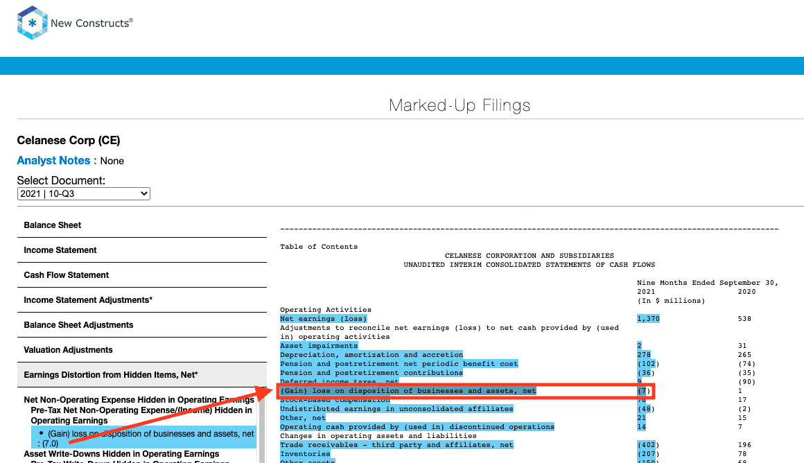Click the Table of Contents text

(319, 247)
